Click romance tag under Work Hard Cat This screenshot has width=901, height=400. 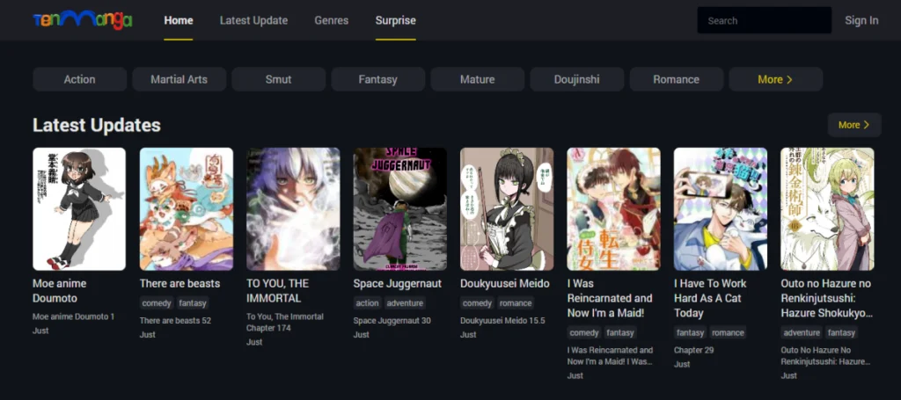(728, 333)
